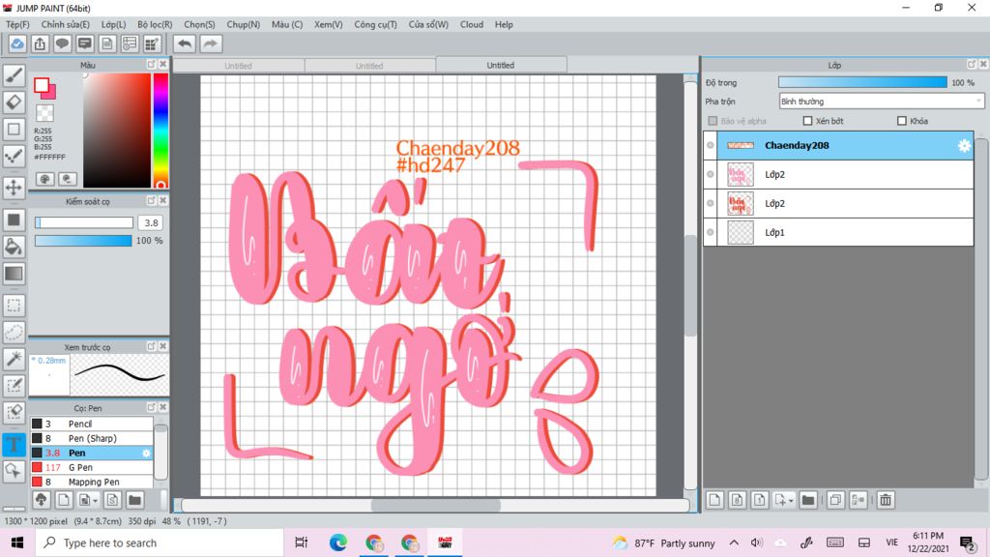The image size is (990, 557).
Task: Click the Chaenday208 layer thumbnail
Action: click(x=740, y=145)
